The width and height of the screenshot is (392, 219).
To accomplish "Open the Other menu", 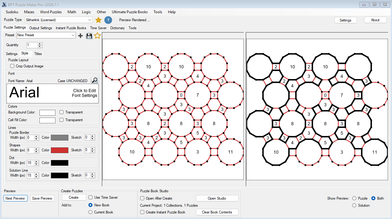I will point(101,12).
